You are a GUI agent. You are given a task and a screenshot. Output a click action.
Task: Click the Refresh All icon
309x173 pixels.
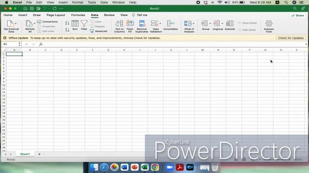point(29,24)
